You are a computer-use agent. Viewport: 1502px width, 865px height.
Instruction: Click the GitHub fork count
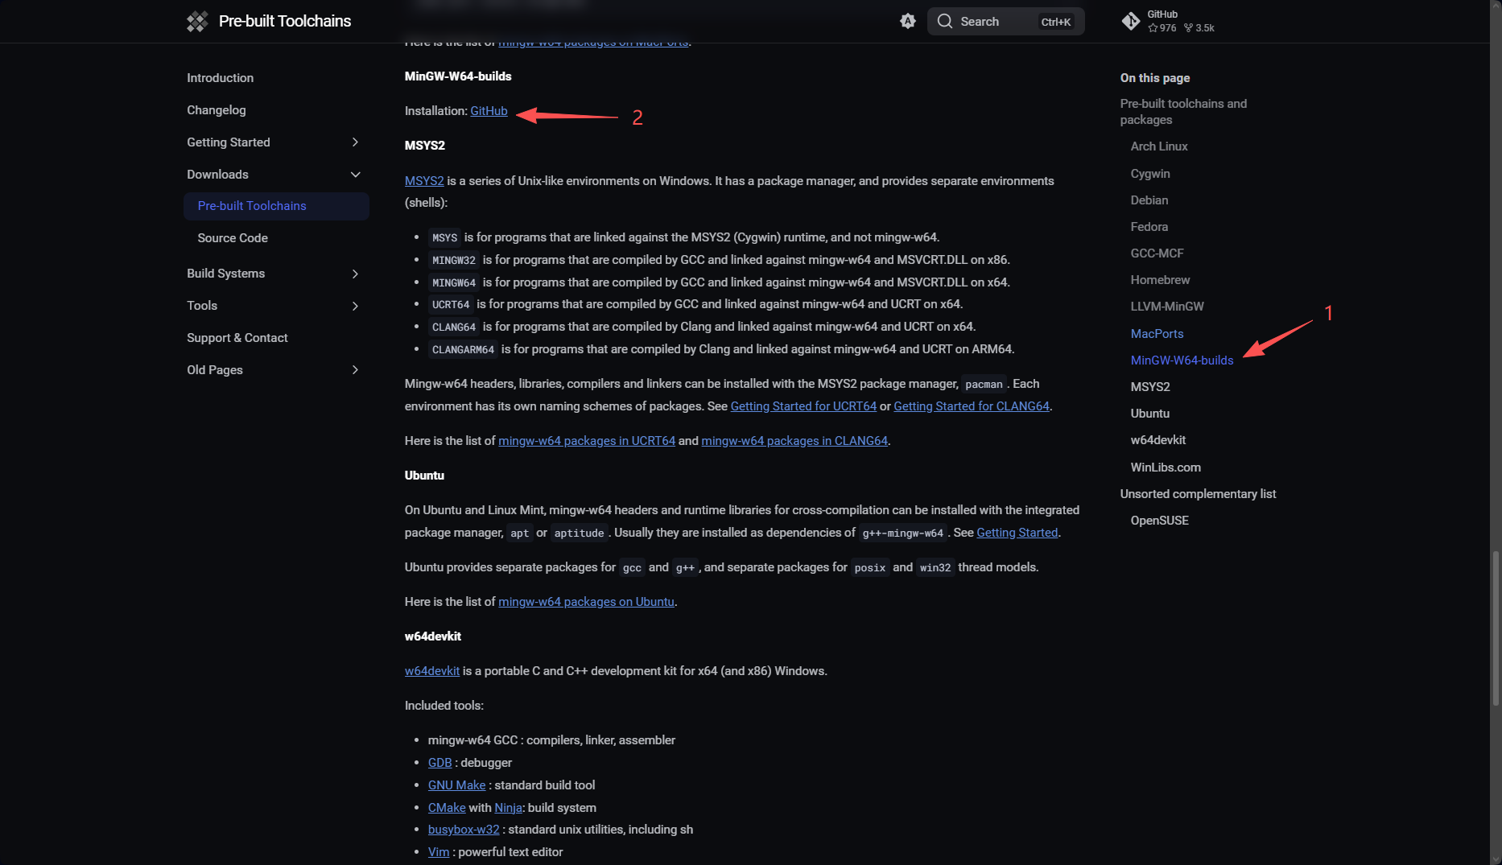1199,28
